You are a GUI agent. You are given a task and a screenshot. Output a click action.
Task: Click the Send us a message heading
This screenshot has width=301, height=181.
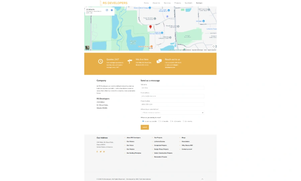point(150,80)
